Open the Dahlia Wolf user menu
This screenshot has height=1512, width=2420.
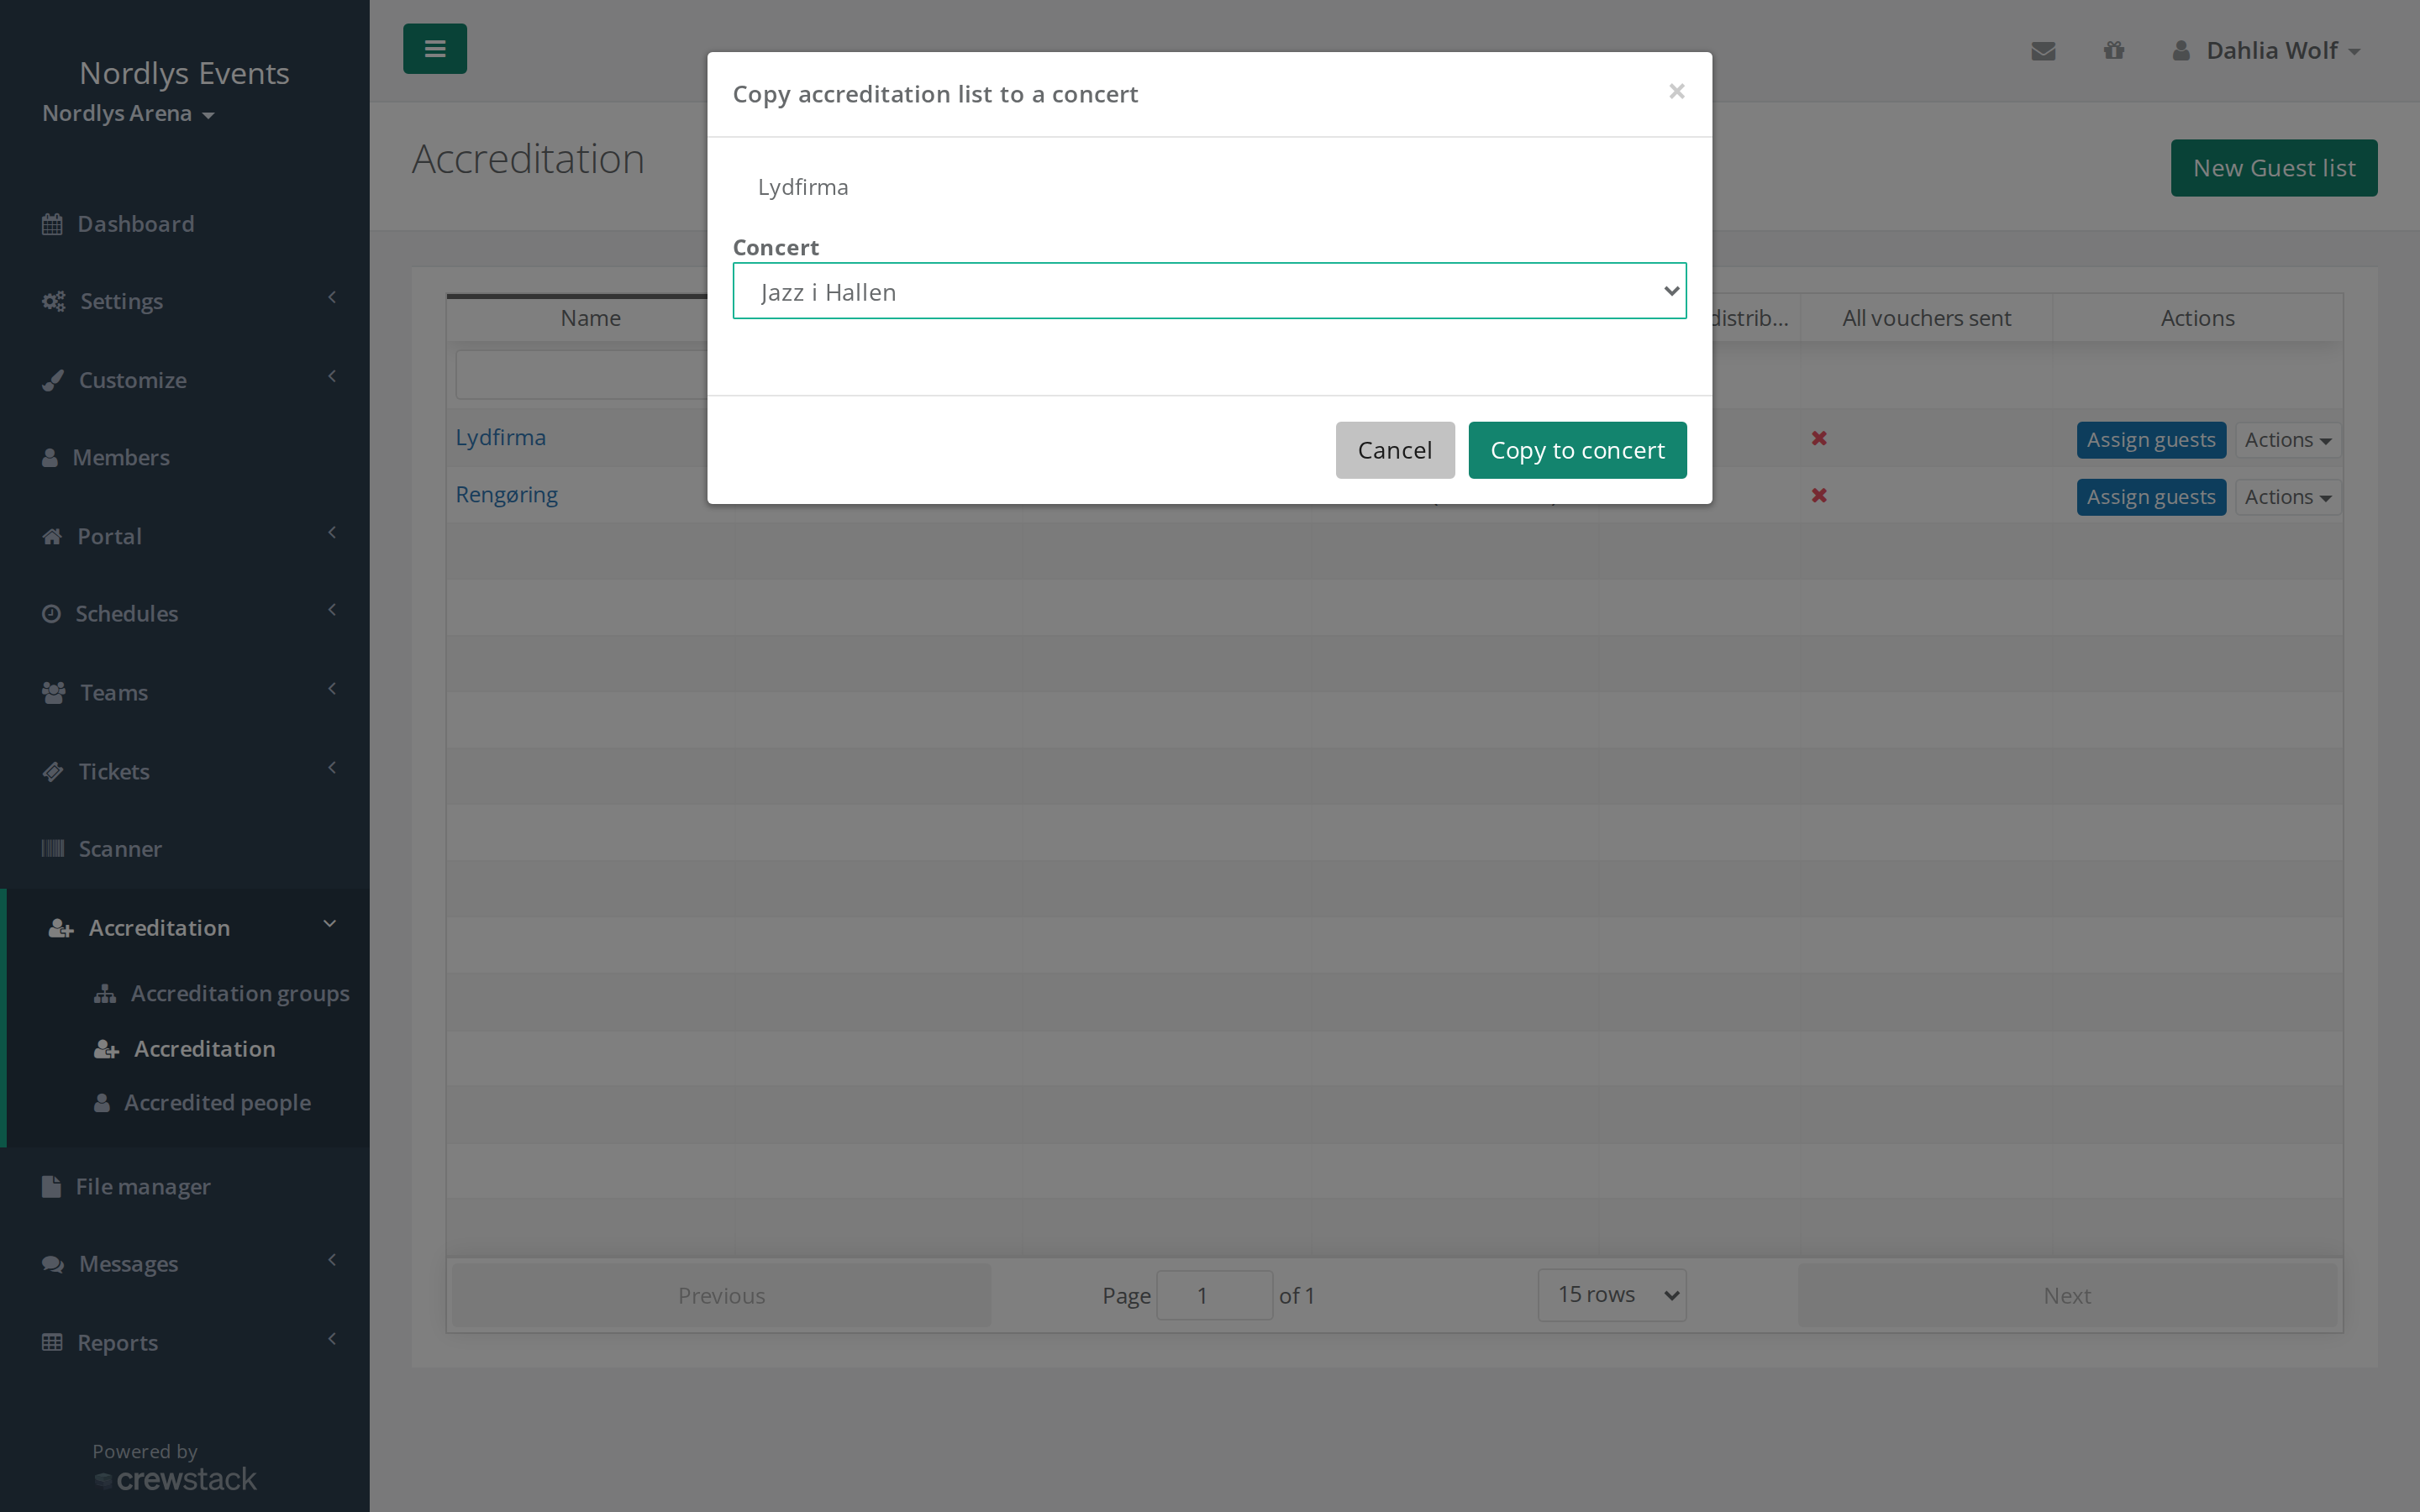point(2267,51)
